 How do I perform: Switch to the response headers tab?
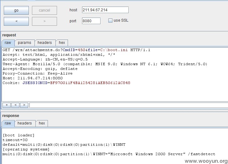tap(25, 123)
